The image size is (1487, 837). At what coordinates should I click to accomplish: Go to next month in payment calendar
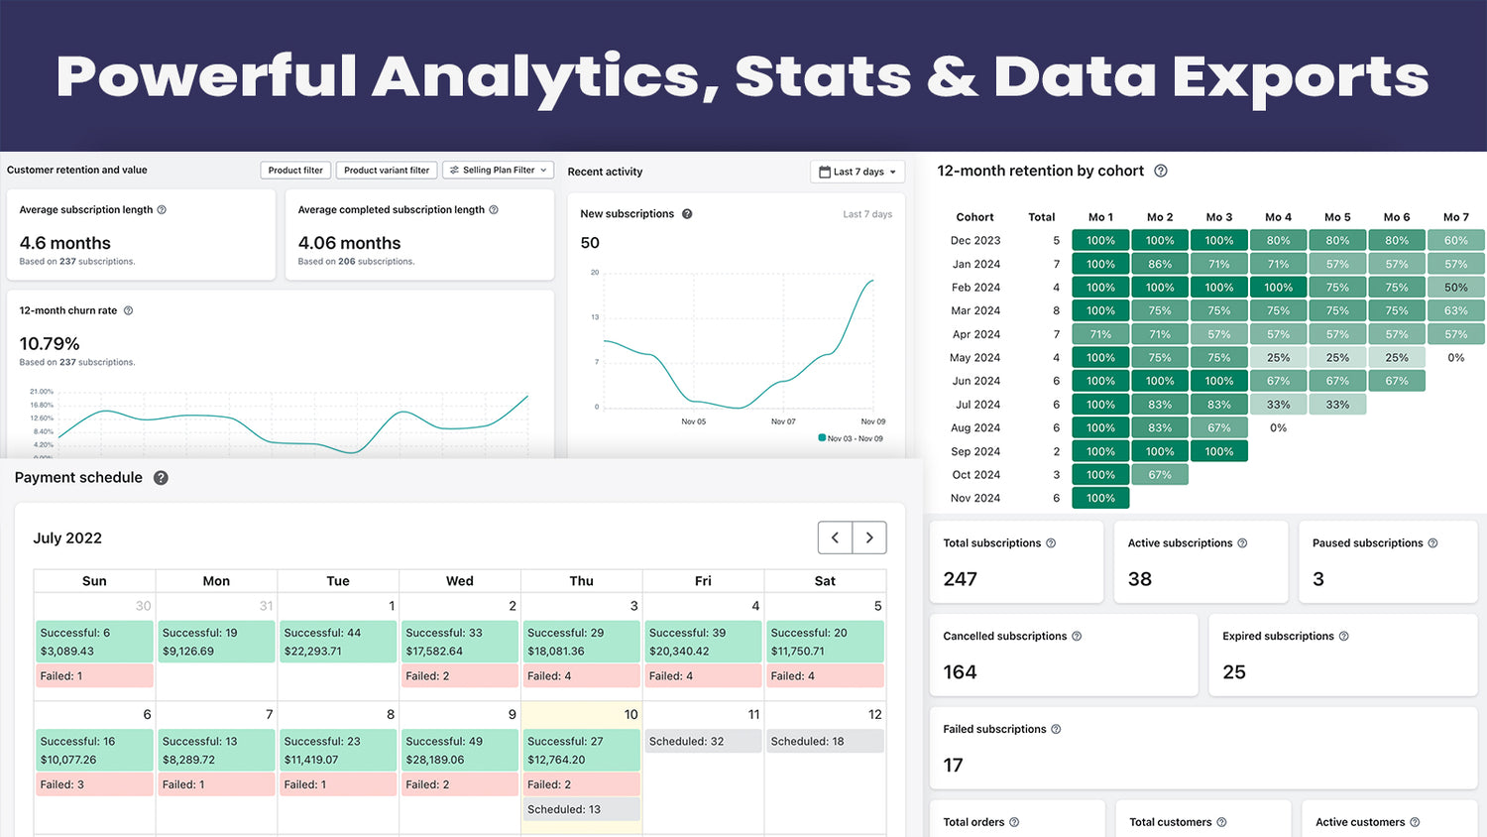tap(869, 538)
